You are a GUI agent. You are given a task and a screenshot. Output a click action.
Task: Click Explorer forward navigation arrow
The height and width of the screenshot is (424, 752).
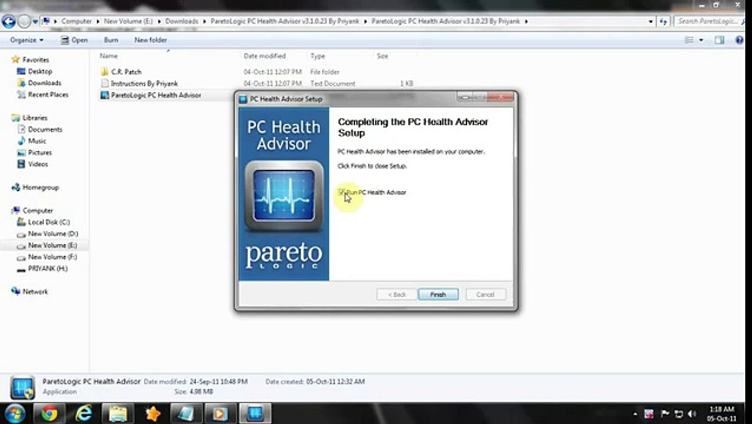tap(24, 22)
